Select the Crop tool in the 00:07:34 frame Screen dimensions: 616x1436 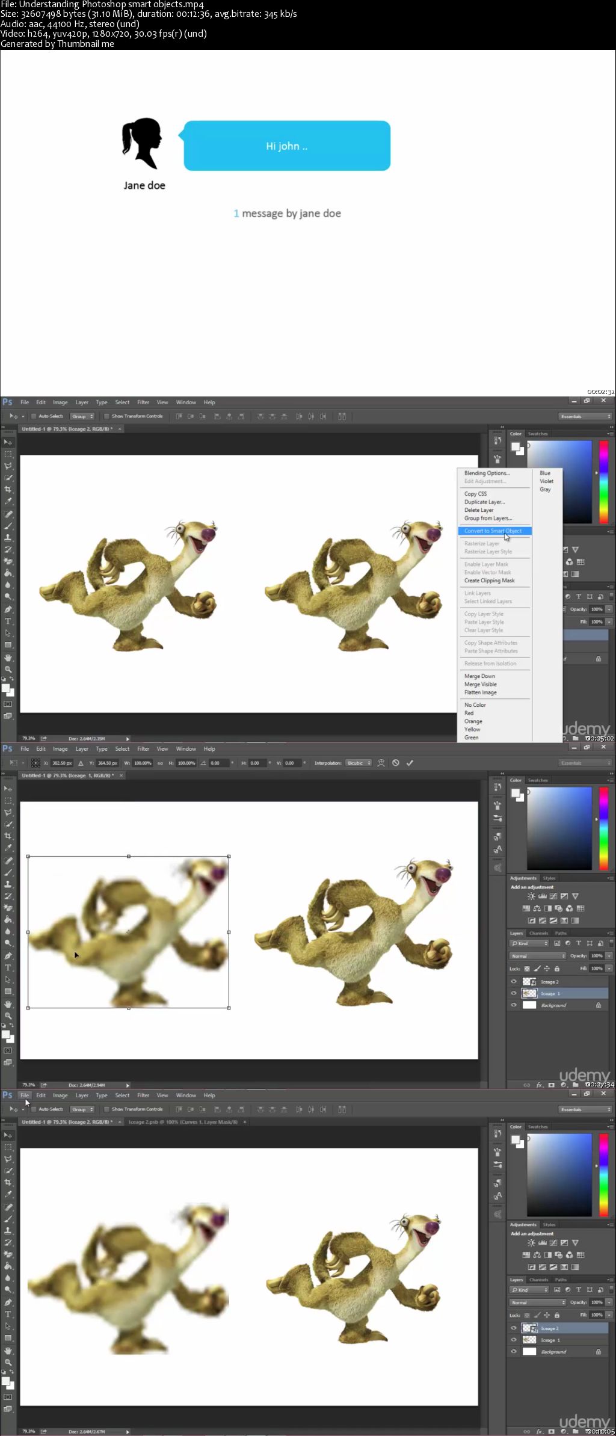(8, 836)
